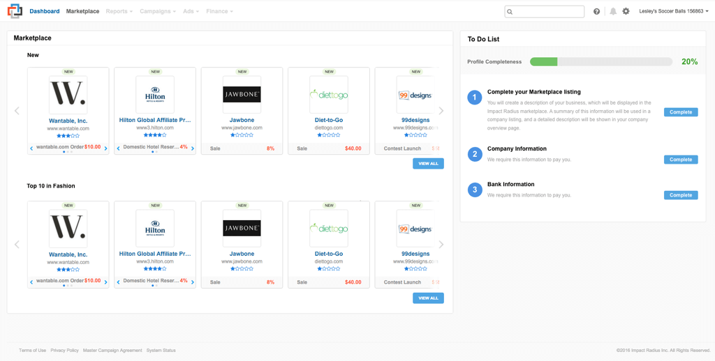Show previous offer on Hilton card in New

point(119,148)
